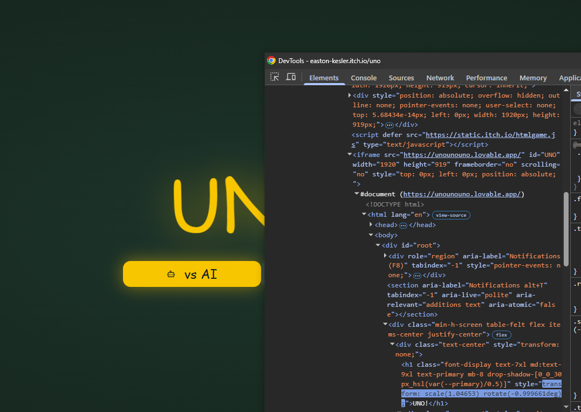Click ellipsis in Notifications region div
The image size is (581, 412).
417,275
